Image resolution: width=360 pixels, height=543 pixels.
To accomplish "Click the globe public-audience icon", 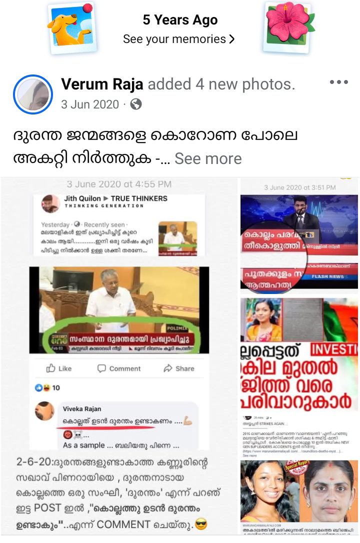I will (135, 104).
